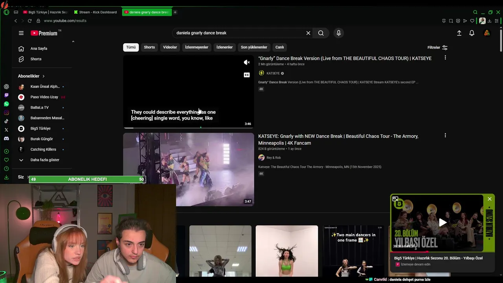Open the sidebar player icon
This screenshot has width=503, height=283.
pyautogui.click(x=6, y=151)
